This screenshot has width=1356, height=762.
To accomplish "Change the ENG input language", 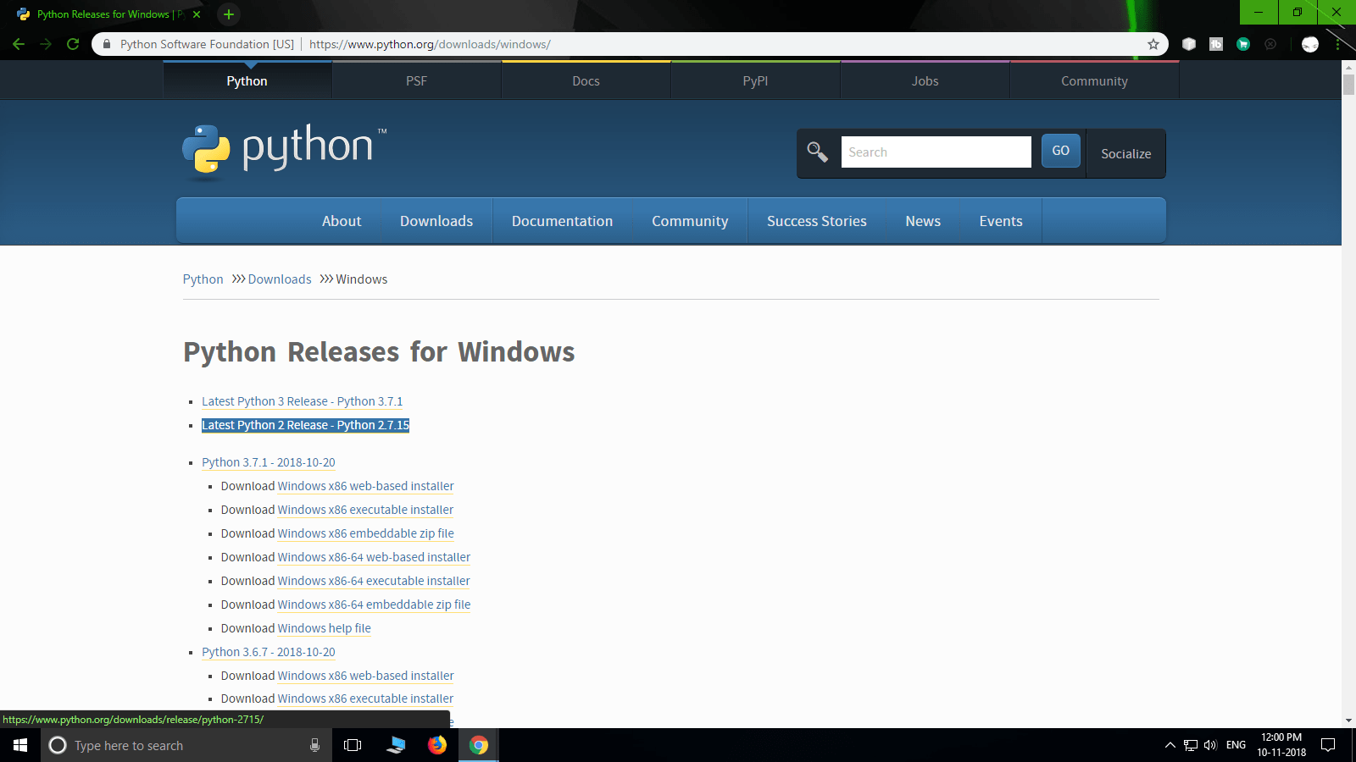I will coord(1237,745).
